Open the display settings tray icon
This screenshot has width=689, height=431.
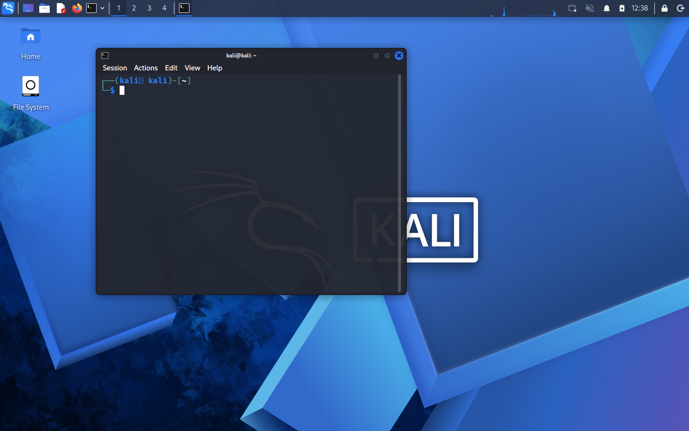(x=572, y=8)
